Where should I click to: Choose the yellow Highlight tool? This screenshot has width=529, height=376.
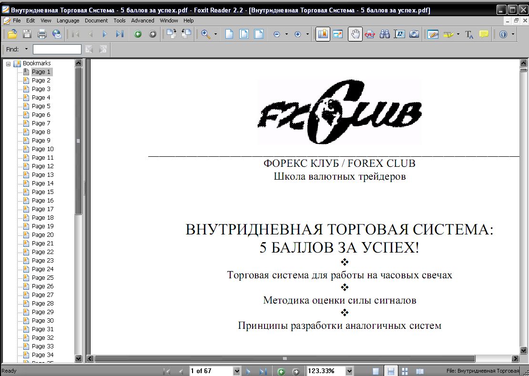click(448, 34)
